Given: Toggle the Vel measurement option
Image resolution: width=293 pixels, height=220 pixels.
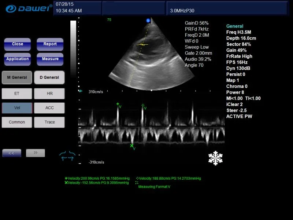Looking at the screenshot, I should [x=17, y=108].
